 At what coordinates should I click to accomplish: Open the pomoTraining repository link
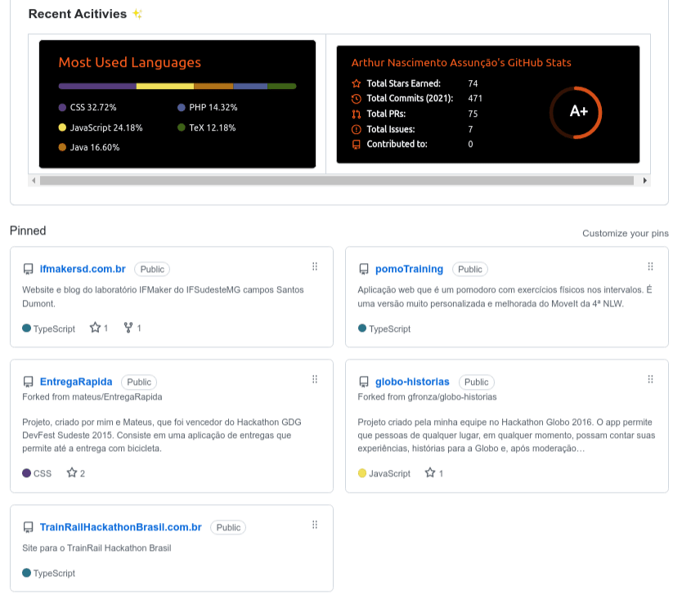click(409, 269)
